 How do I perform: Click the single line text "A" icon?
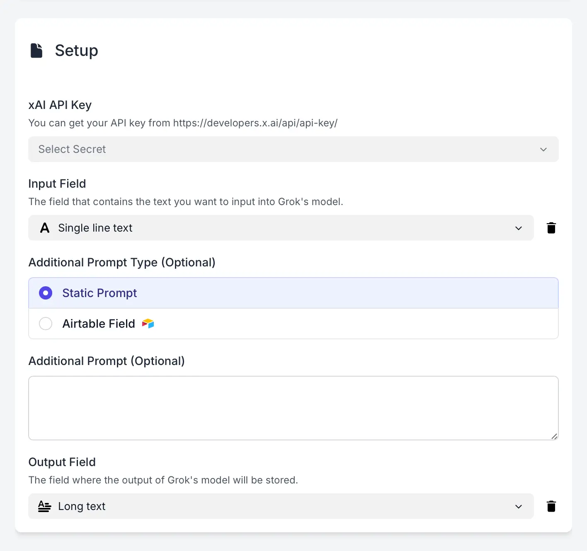[45, 228]
